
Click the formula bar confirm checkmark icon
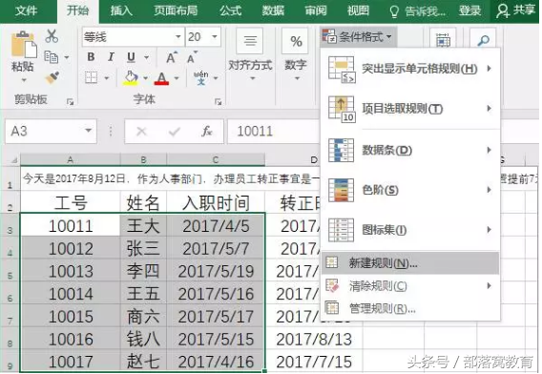point(175,132)
